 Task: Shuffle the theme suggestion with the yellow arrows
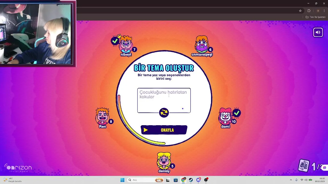coord(164,113)
